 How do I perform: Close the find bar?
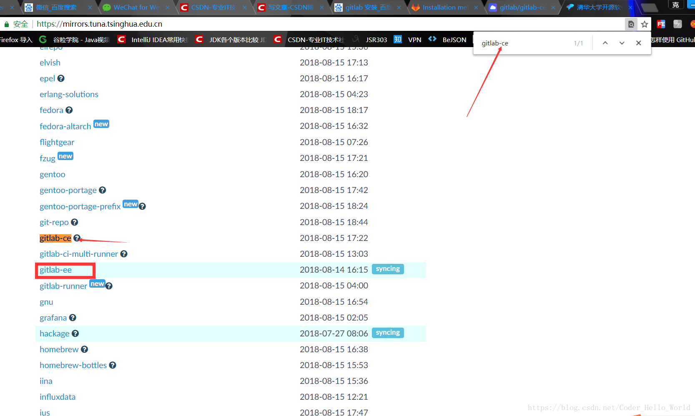(x=639, y=43)
